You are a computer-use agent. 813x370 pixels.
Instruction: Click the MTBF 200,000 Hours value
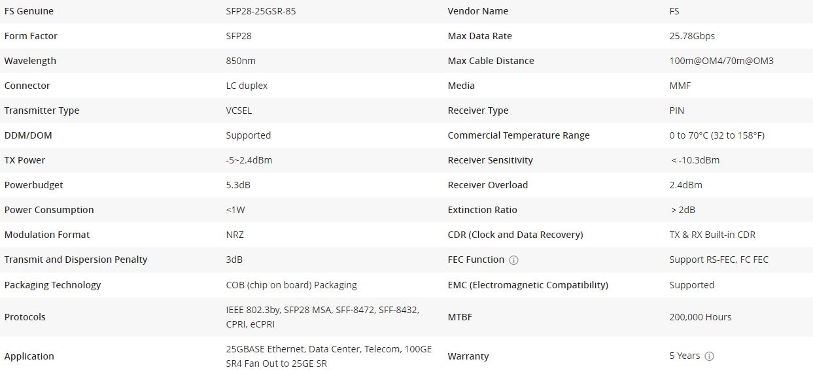700,317
